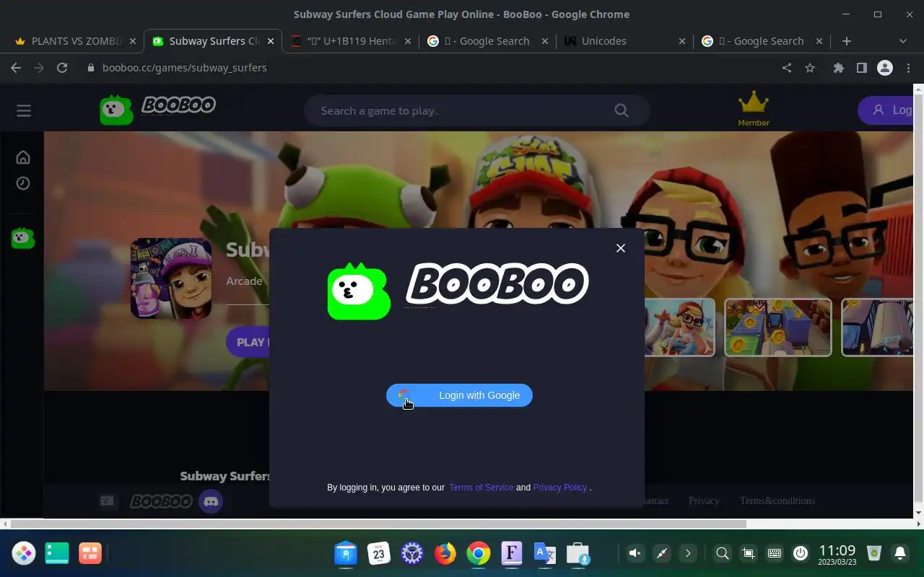Open the Privacy link in the footer
Image resolution: width=924 pixels, height=577 pixels.
(x=704, y=501)
